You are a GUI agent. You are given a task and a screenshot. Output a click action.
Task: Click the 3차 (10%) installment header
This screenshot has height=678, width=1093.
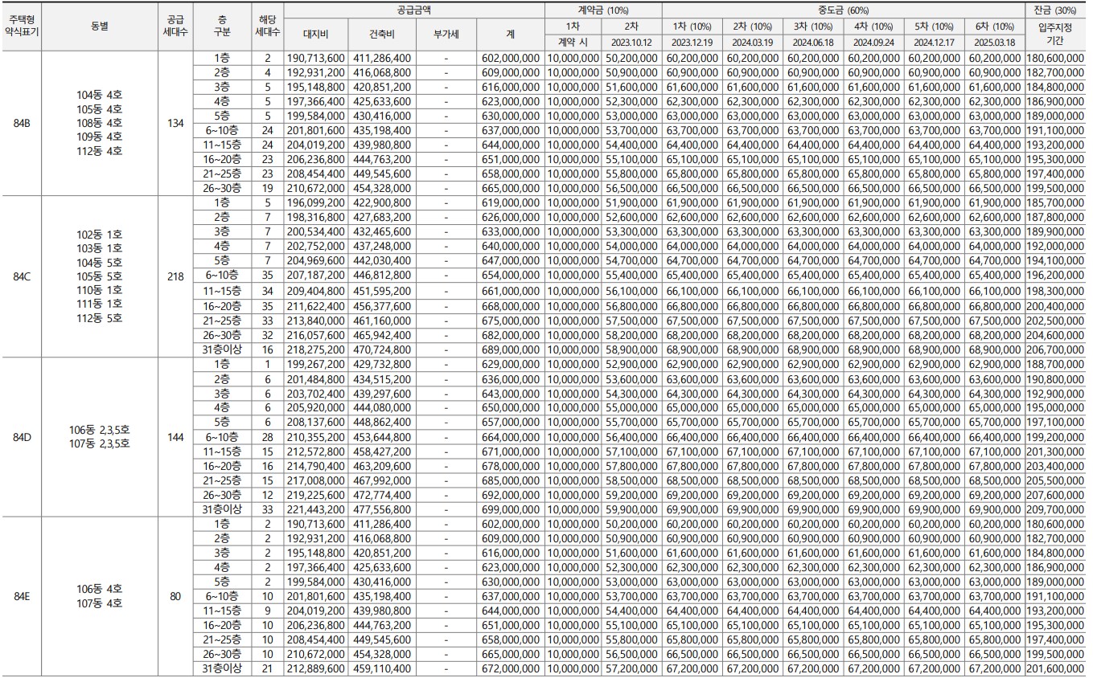(813, 27)
